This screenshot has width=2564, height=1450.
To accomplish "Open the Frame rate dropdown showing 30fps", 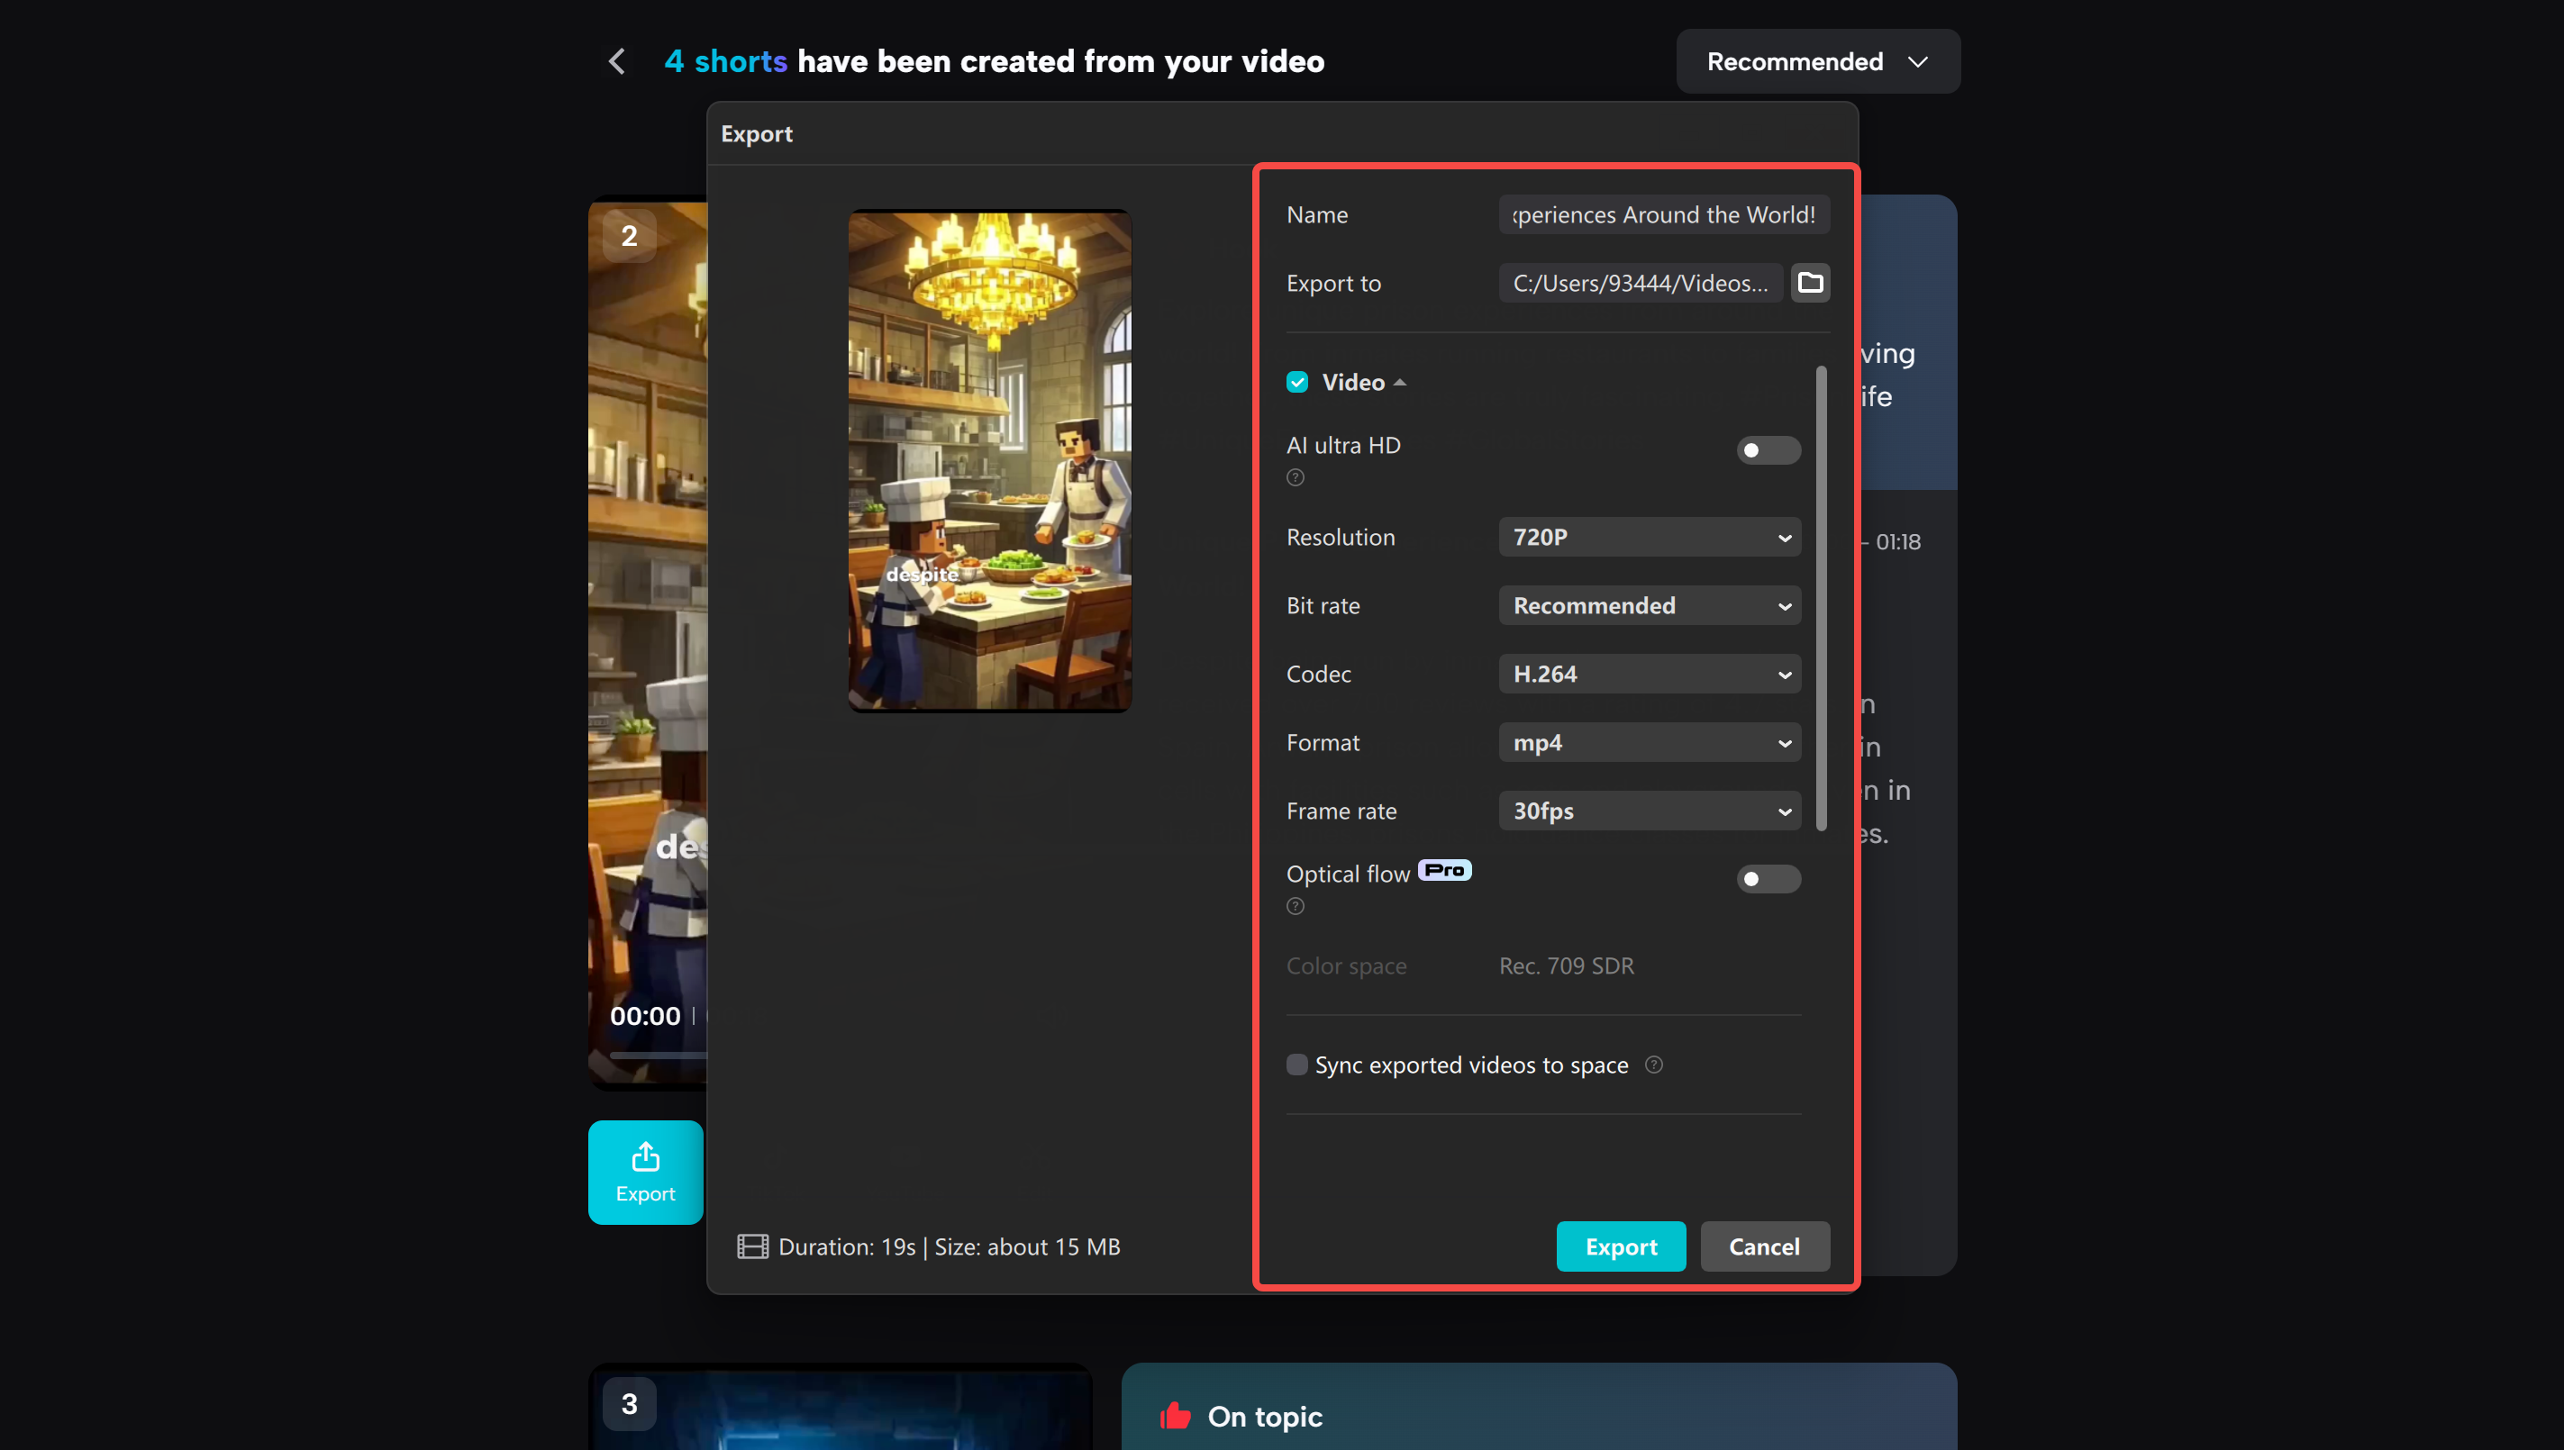I will point(1649,811).
